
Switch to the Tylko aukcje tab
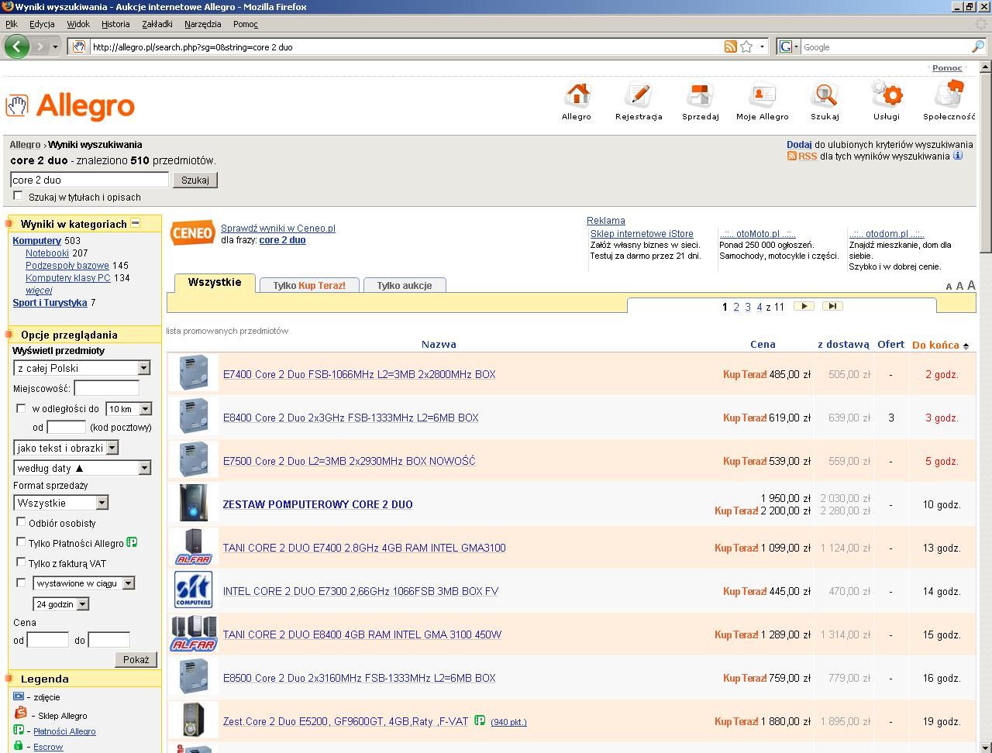(x=405, y=285)
